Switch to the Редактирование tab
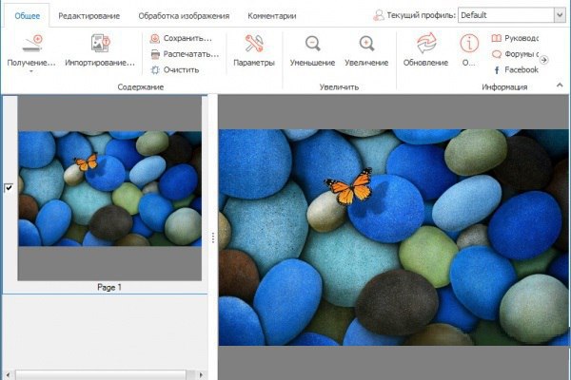571x380 pixels. pos(89,16)
